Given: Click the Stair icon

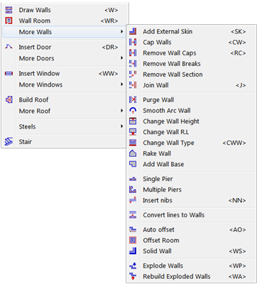Looking at the screenshot, I should (9, 142).
